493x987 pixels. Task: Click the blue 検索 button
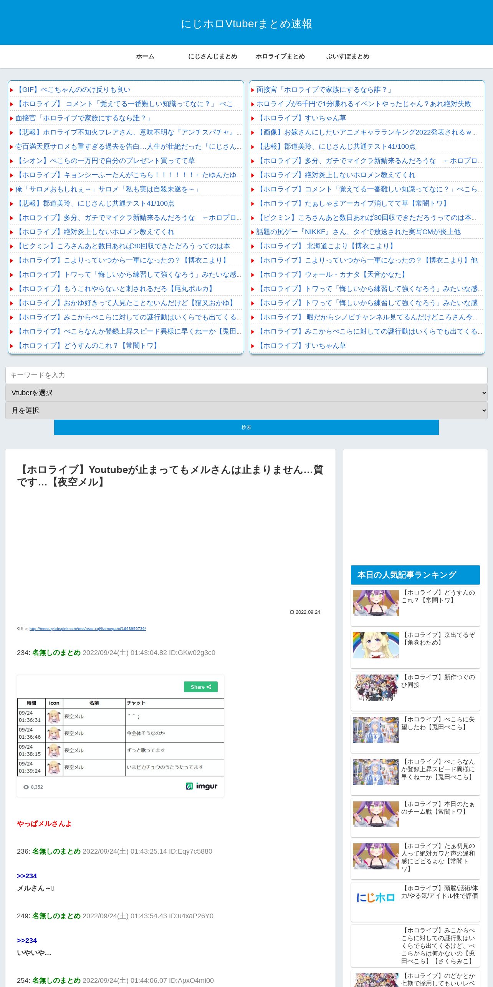coord(246,427)
